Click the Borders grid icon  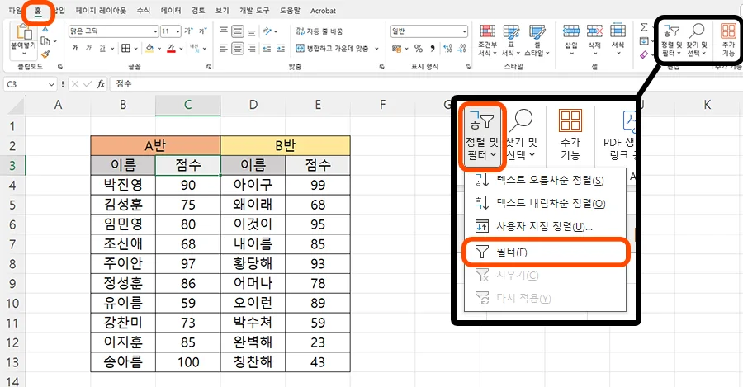(x=125, y=48)
